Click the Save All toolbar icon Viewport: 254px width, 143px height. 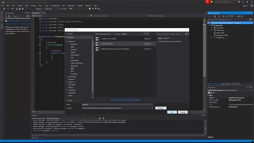23,9
